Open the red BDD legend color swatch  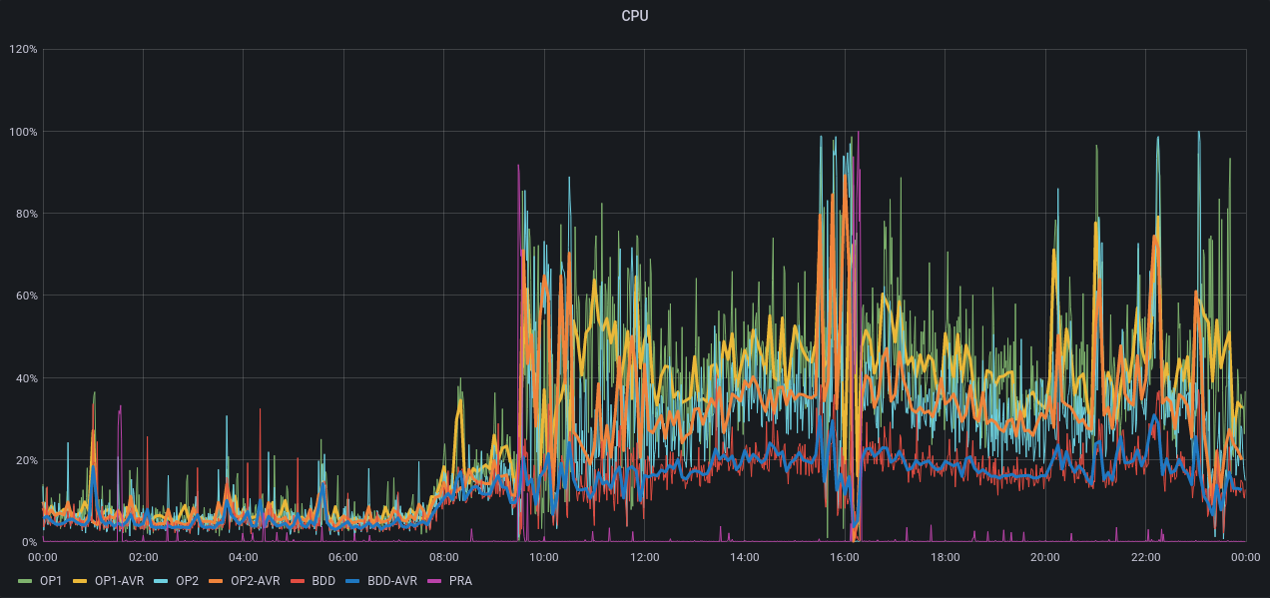(299, 580)
